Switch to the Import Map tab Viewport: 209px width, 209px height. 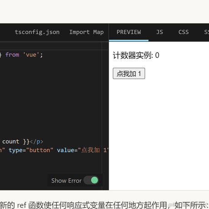click(86, 32)
